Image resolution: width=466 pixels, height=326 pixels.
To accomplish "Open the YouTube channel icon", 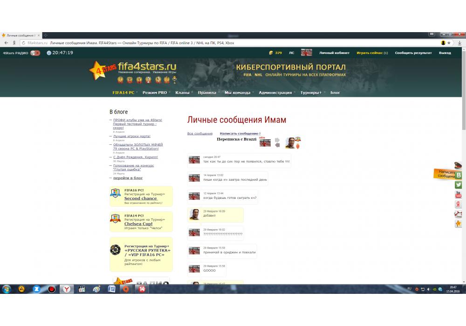I will point(459,195).
